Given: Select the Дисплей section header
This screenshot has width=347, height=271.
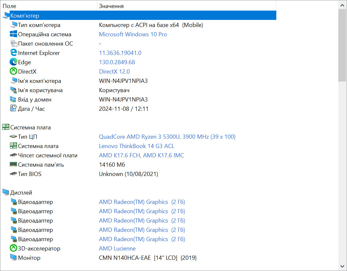Looking at the screenshot, I should click(21, 193).
